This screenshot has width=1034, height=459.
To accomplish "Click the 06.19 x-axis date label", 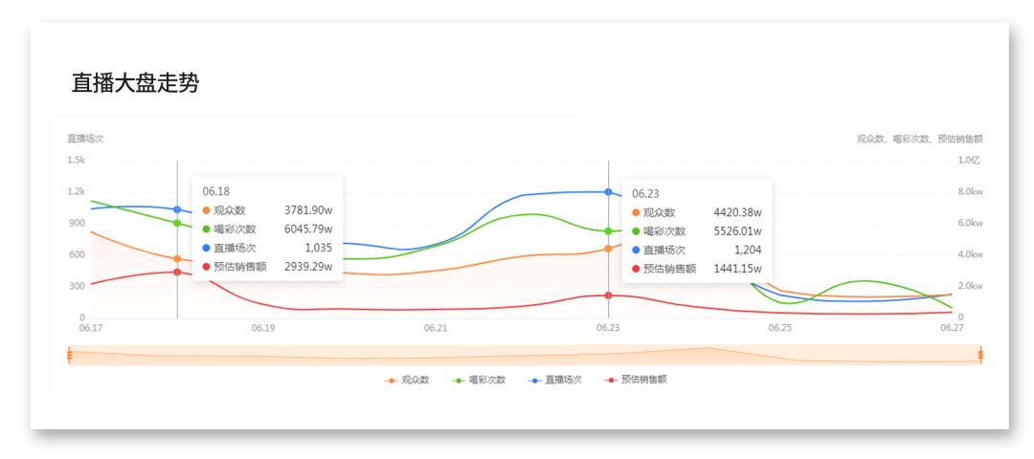I will [263, 328].
